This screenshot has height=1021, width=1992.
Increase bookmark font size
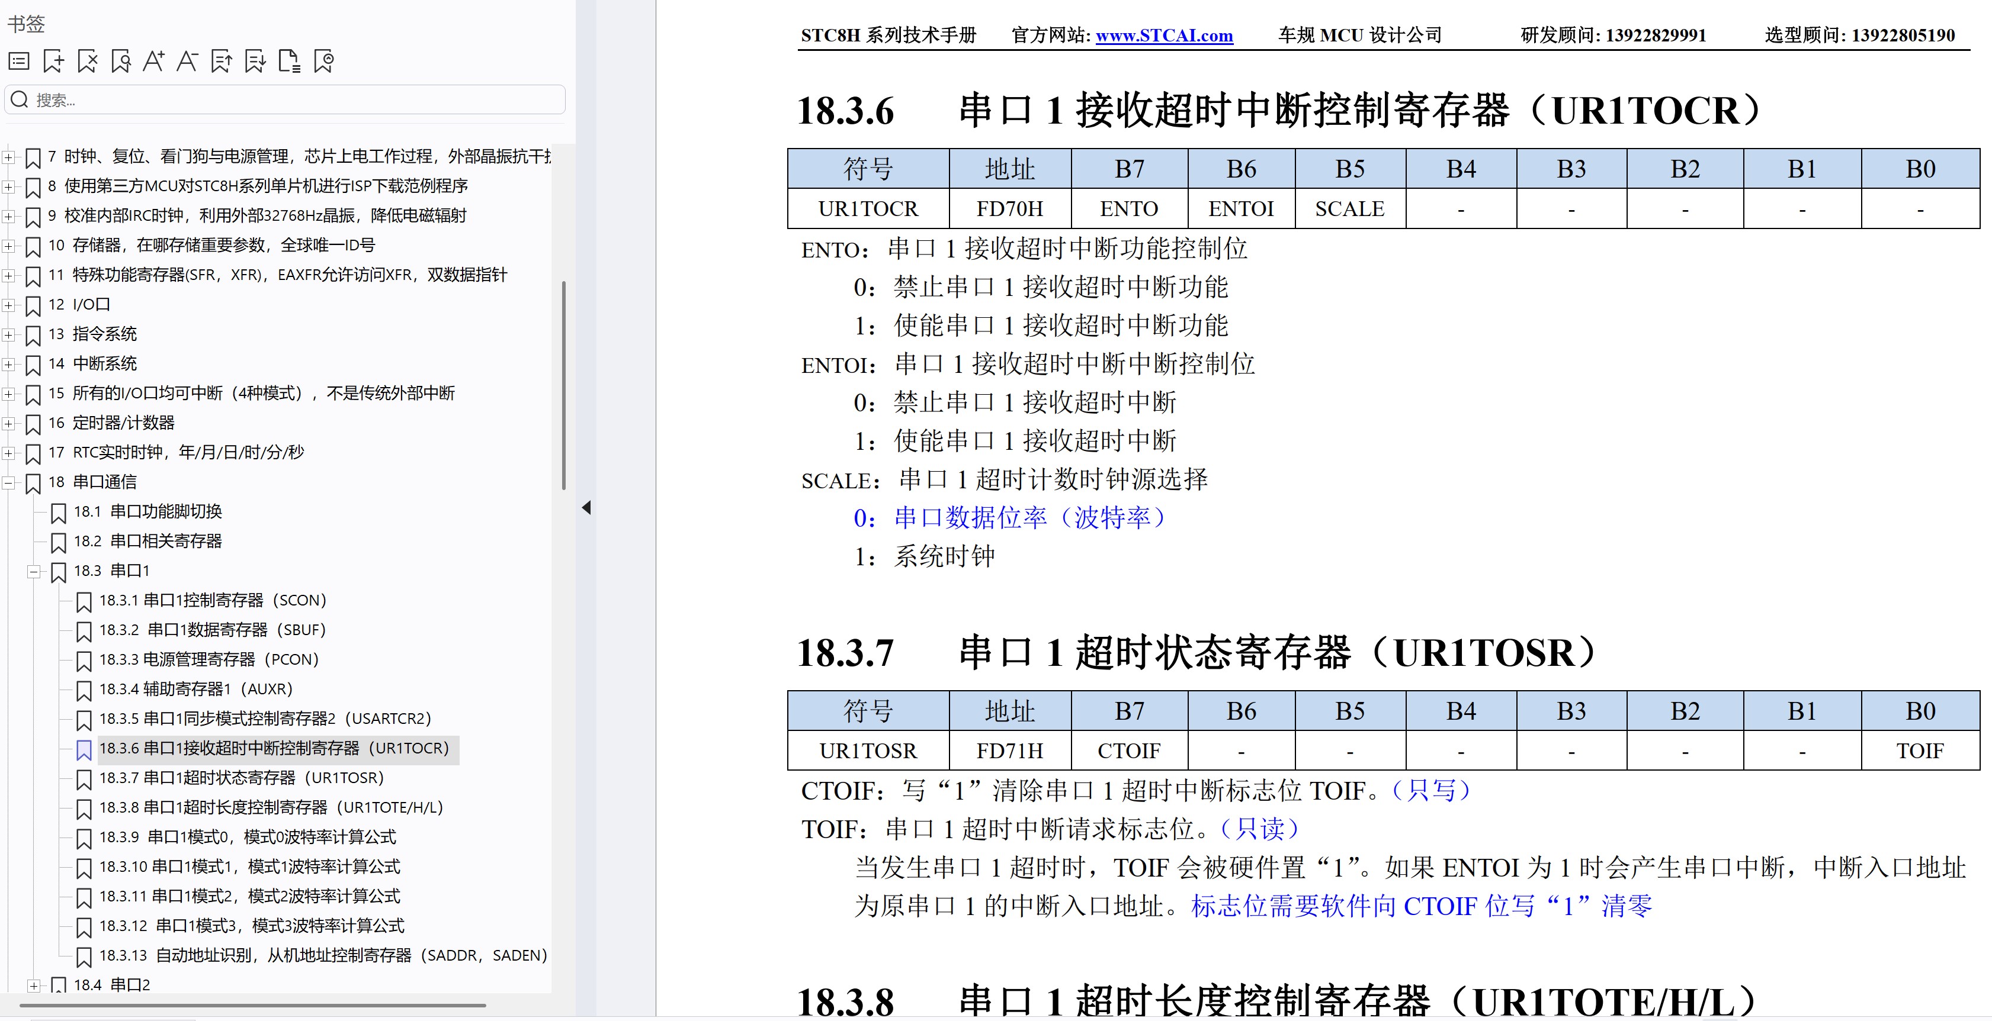[x=154, y=61]
